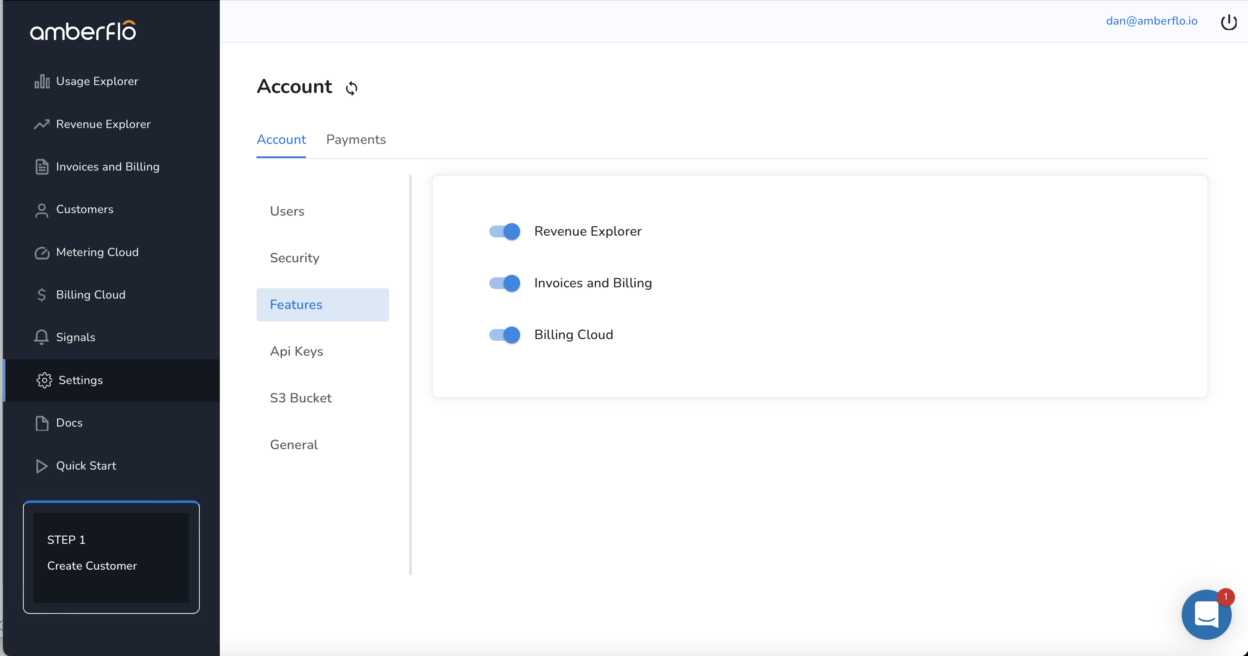Click the Signals bell icon

point(42,337)
